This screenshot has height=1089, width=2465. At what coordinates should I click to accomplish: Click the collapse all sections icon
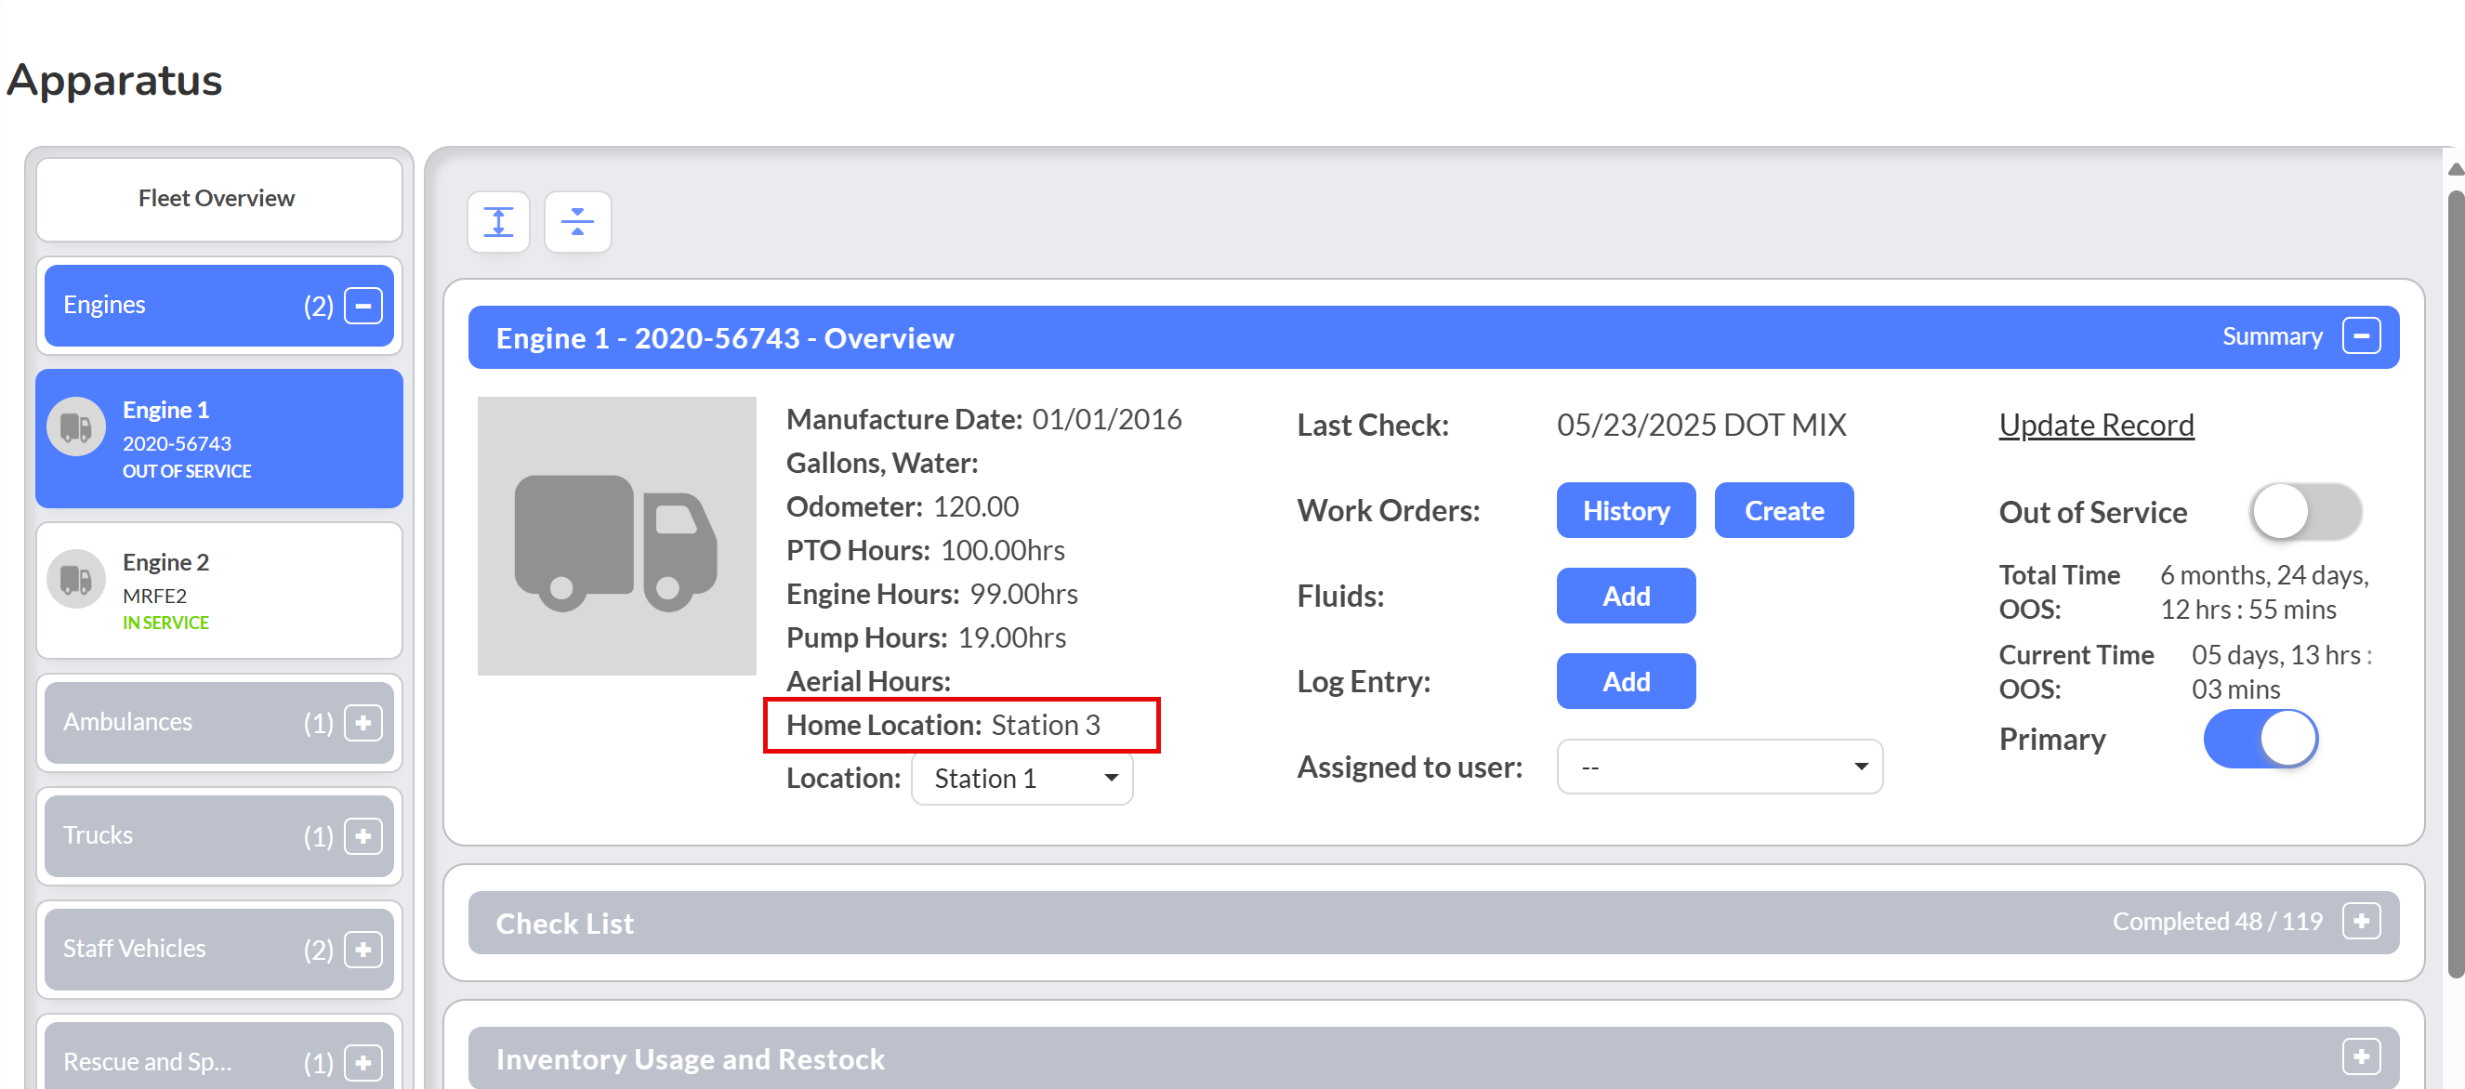pyautogui.click(x=577, y=222)
